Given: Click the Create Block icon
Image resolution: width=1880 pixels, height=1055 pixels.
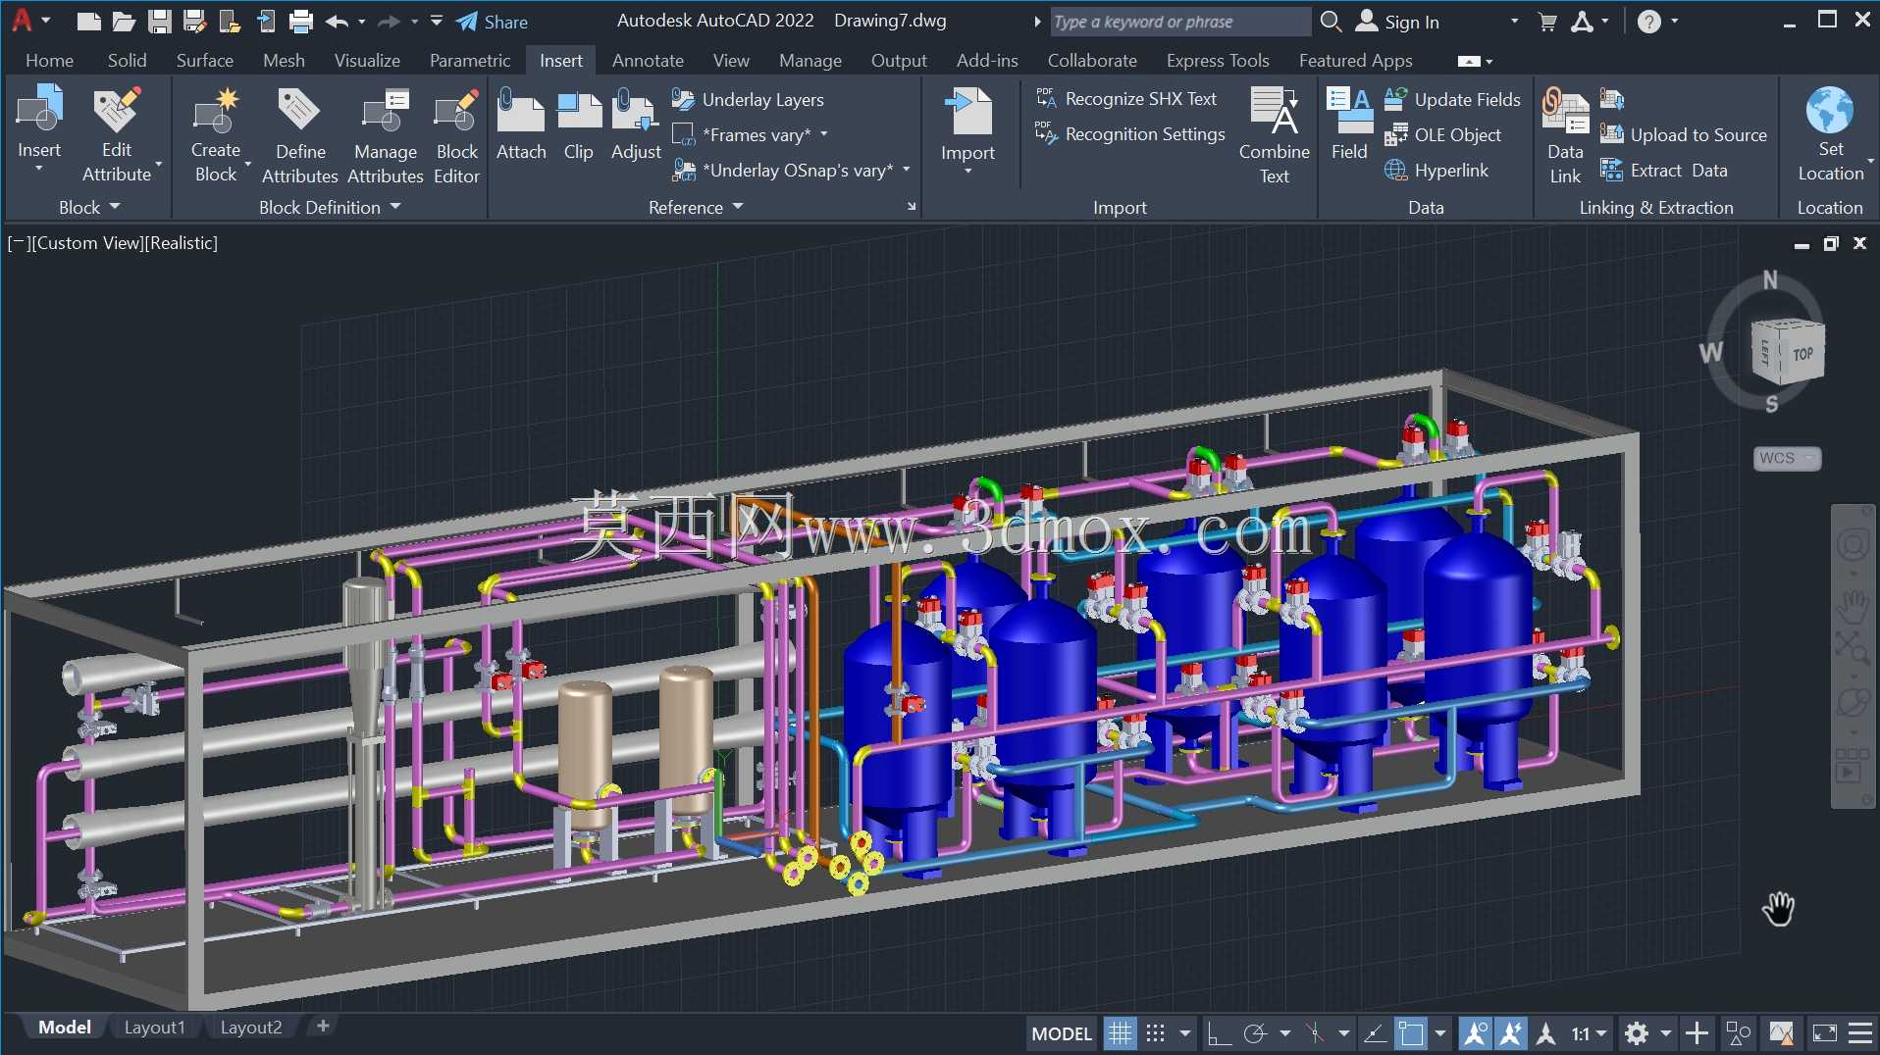Looking at the screenshot, I should click(215, 113).
